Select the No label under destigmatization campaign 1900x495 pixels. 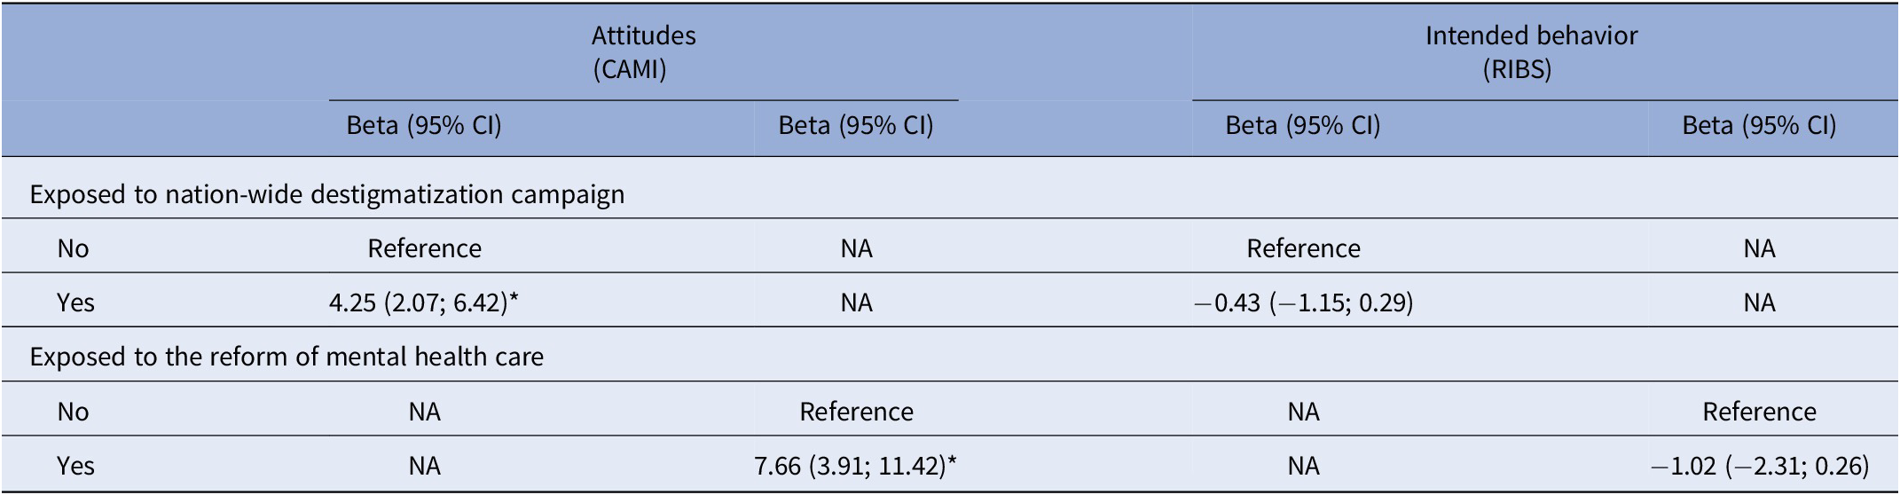73,248
